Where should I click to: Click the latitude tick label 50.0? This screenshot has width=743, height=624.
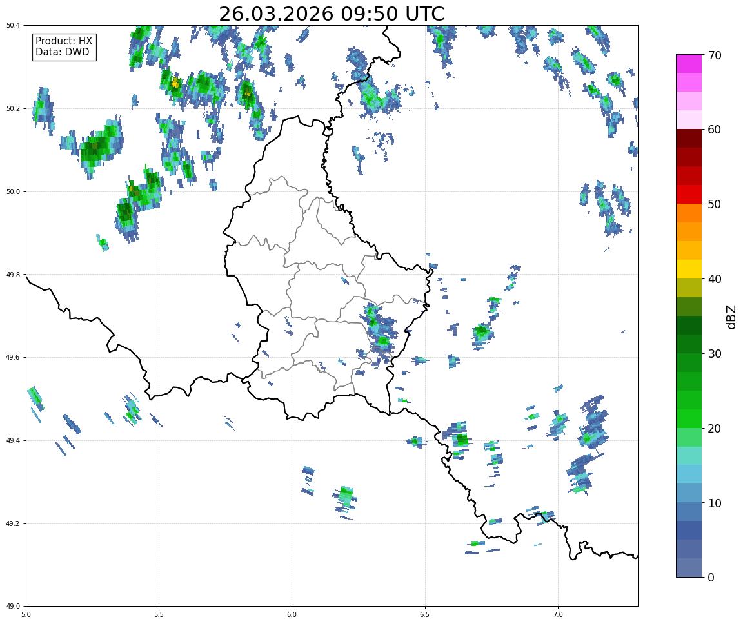point(13,191)
